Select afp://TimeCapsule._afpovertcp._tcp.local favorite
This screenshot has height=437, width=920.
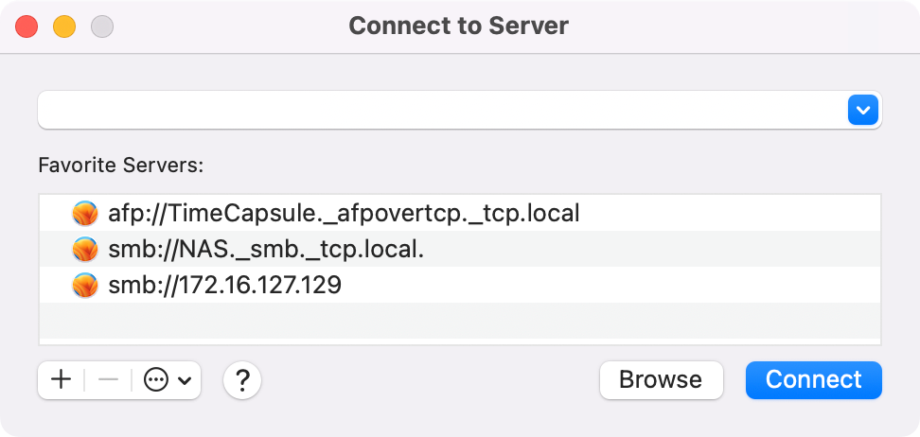[x=344, y=214]
